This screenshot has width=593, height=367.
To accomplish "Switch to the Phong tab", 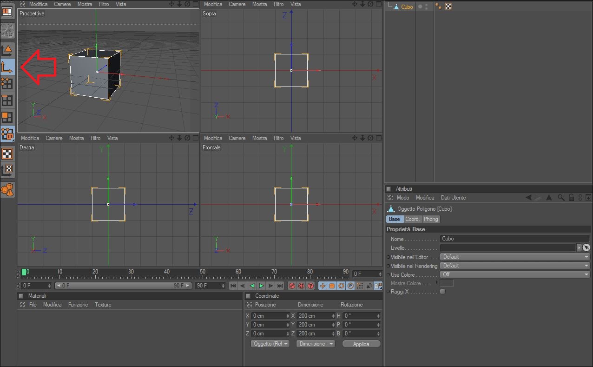I will (430, 219).
